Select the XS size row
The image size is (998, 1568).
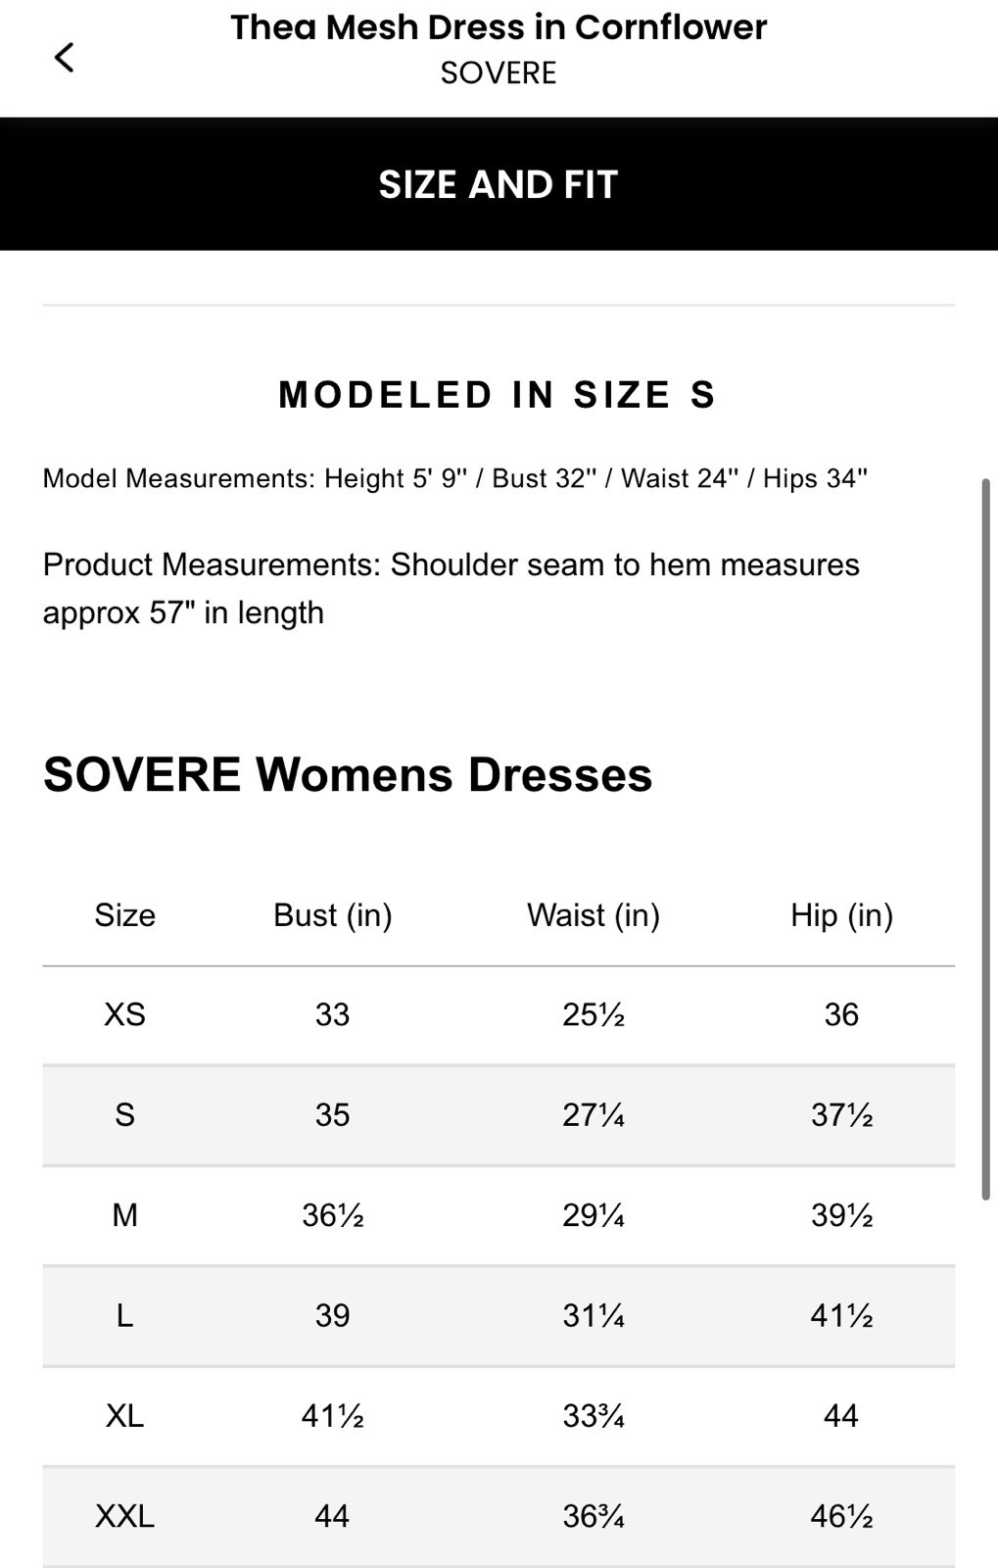click(499, 1015)
